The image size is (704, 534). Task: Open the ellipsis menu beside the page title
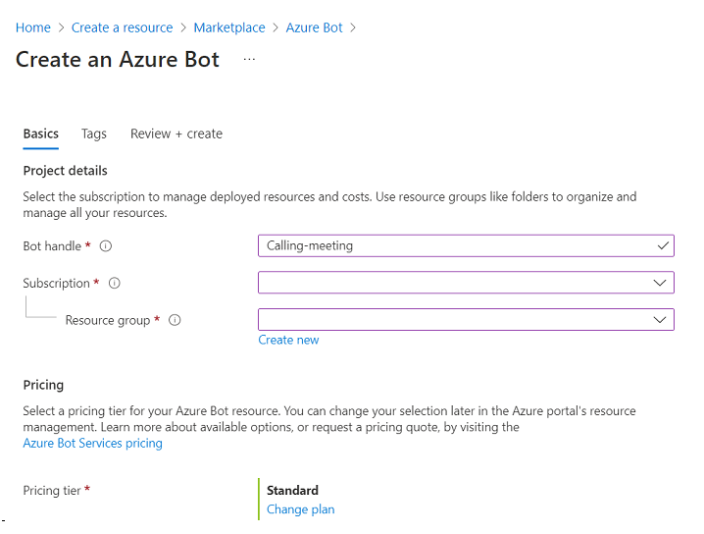249,59
